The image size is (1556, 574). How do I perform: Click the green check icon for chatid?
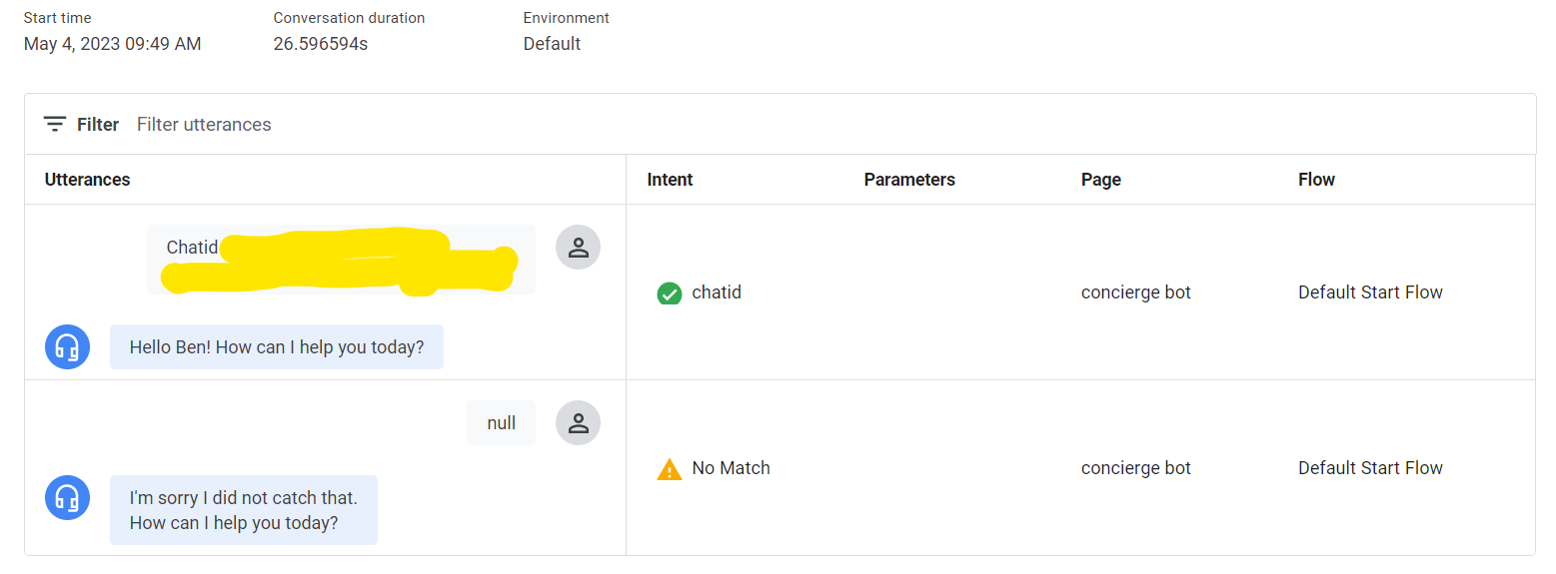[x=669, y=293]
